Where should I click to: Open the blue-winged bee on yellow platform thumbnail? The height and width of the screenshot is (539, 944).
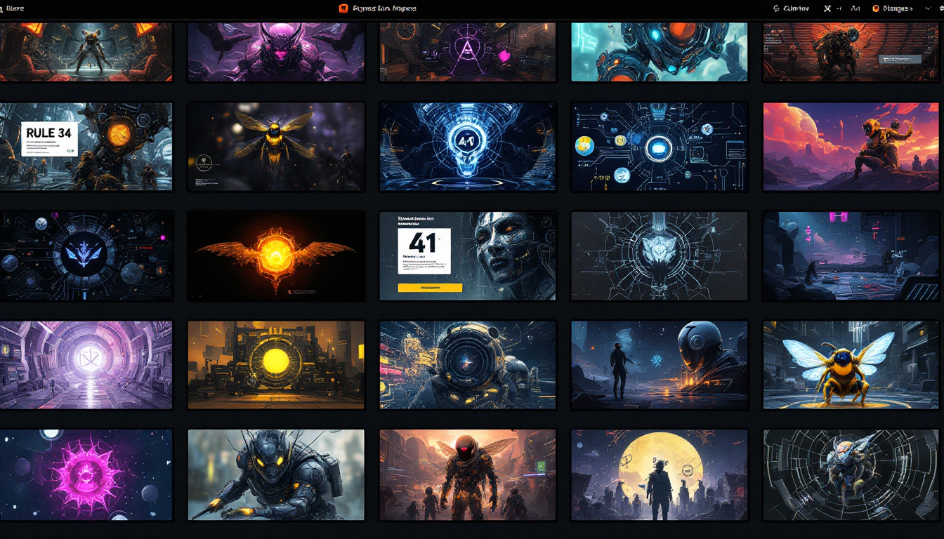pyautogui.click(x=851, y=365)
